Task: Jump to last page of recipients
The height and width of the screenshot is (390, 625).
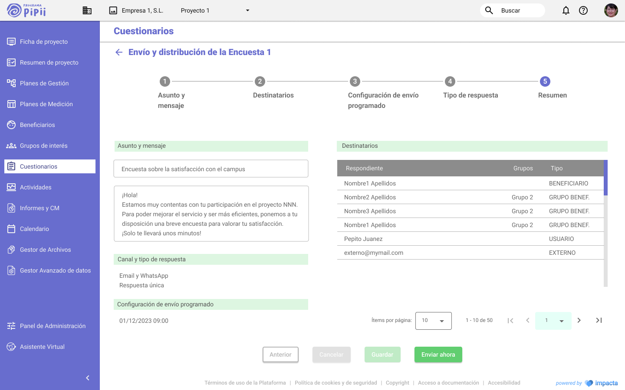Action: [x=599, y=321]
